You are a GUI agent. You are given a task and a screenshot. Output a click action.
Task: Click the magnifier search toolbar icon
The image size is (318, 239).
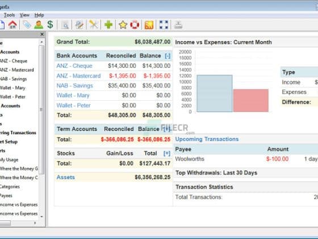click(65, 25)
